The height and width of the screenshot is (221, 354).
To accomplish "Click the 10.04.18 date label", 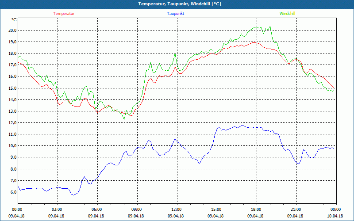I will pyautogui.click(x=335, y=216).
